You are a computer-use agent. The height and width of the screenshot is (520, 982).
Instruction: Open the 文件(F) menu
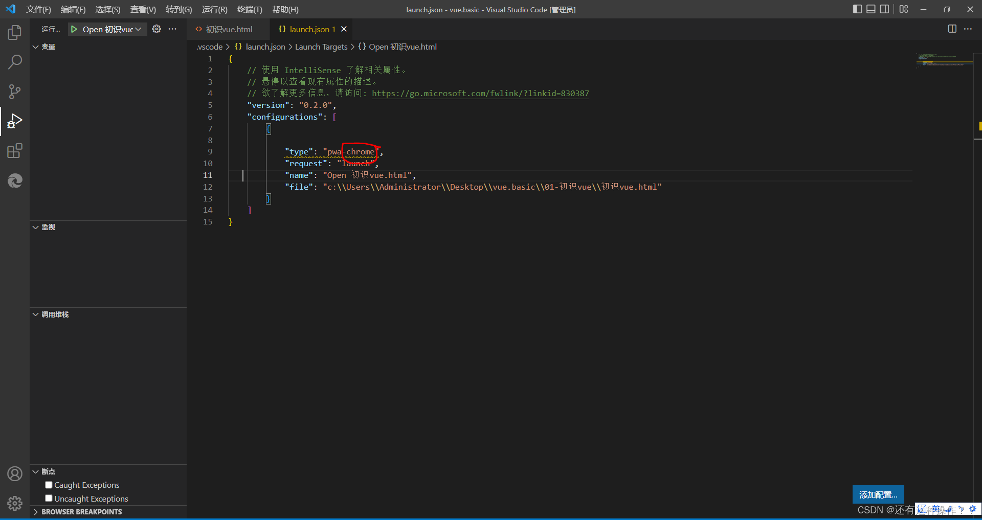38,10
